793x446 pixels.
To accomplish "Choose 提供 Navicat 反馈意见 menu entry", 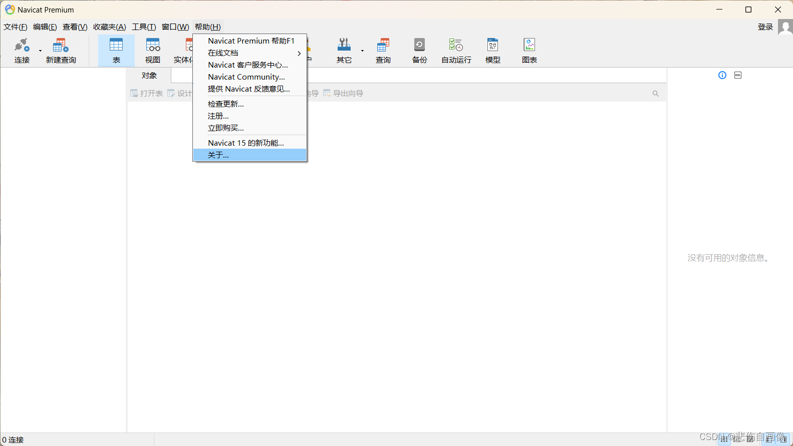I will (249, 89).
